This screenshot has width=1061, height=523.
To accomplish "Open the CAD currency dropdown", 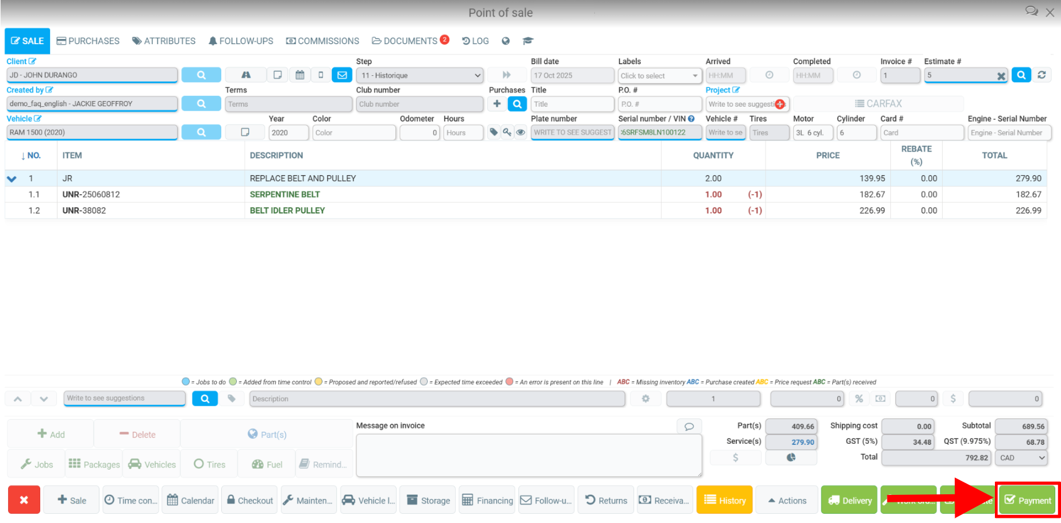I will [x=1022, y=458].
